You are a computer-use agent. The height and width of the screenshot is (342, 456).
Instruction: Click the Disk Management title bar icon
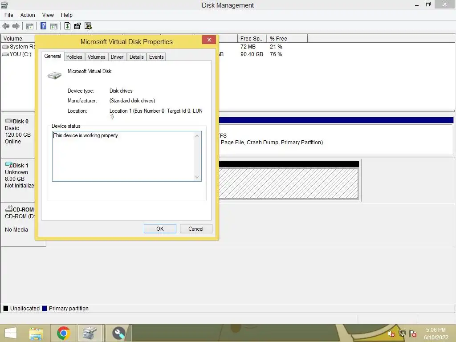(4, 4)
